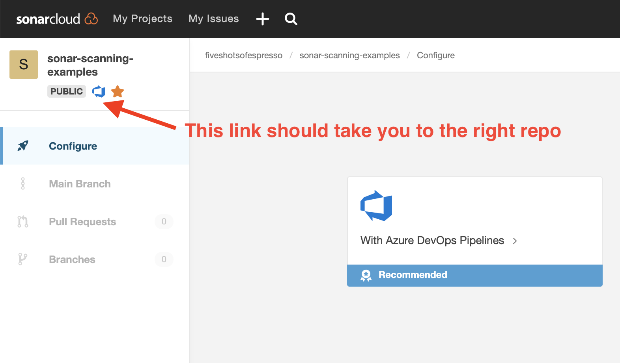Click Pull Requests count badge 0
This screenshot has height=363, width=620.
pyautogui.click(x=164, y=222)
